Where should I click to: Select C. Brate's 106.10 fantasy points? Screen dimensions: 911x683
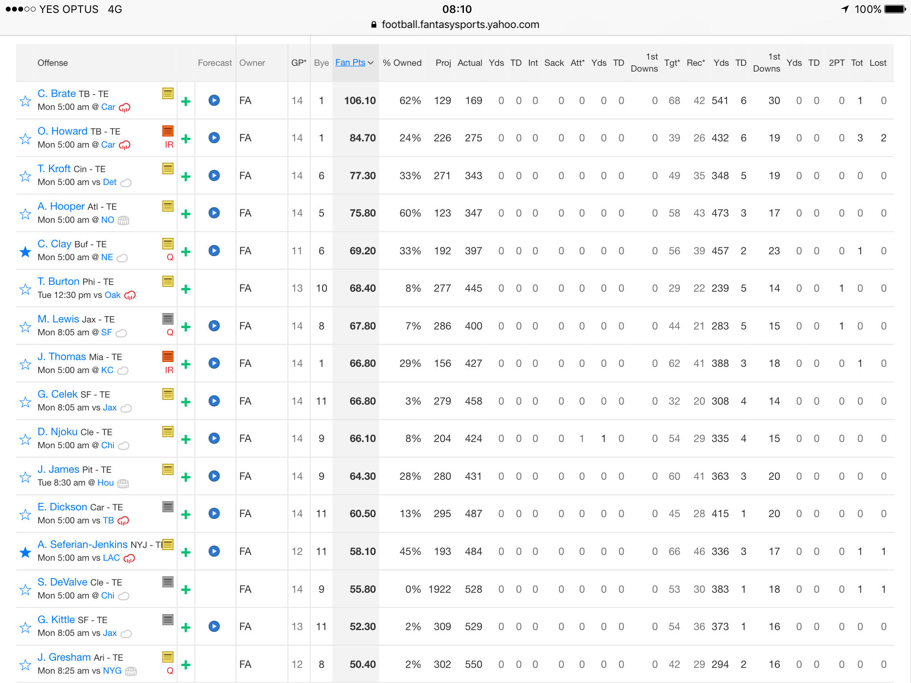coord(360,100)
